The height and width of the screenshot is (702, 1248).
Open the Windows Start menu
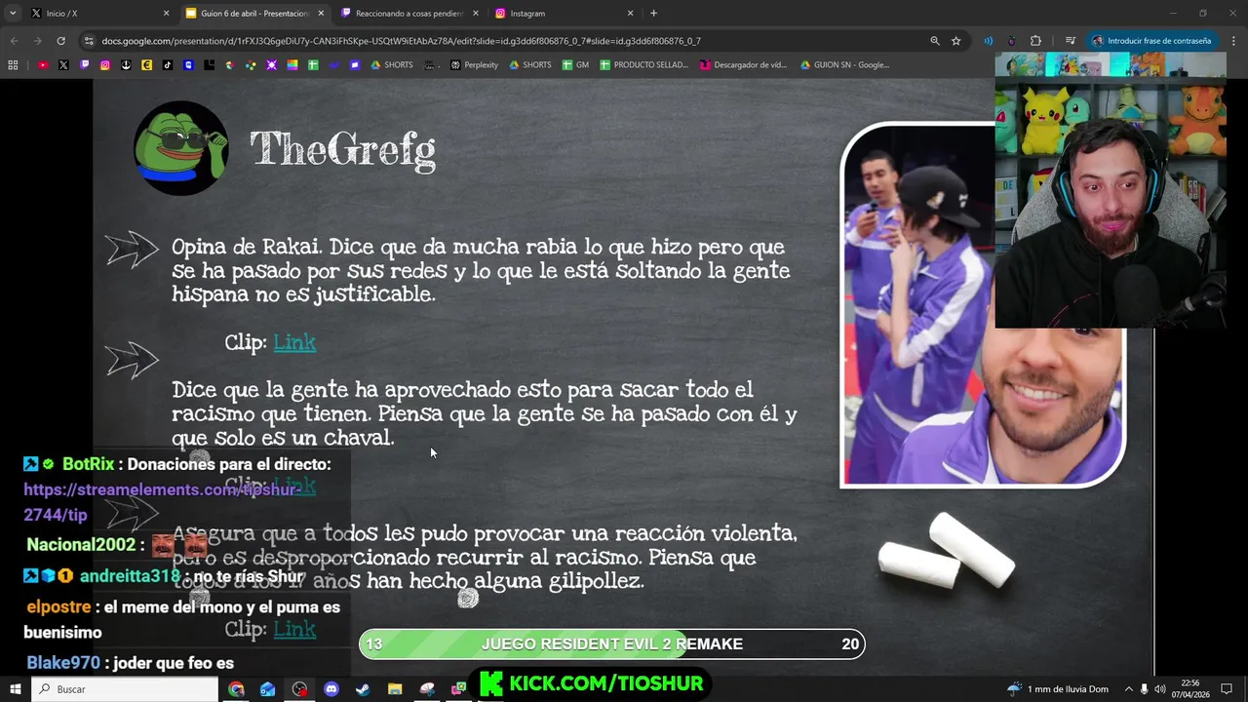point(15,689)
